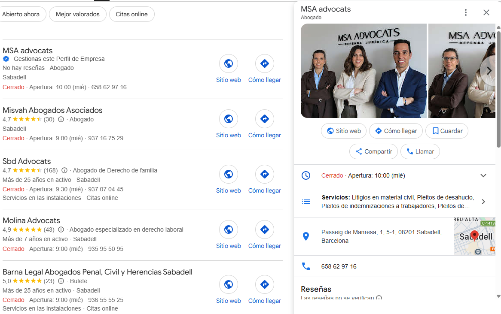The height and width of the screenshot is (314, 501).
Task: Open the Molina Advocats listing
Action: 31,220
